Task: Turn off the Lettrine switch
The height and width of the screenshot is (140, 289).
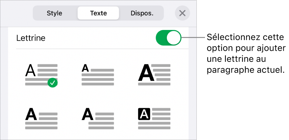Action: click(168, 38)
